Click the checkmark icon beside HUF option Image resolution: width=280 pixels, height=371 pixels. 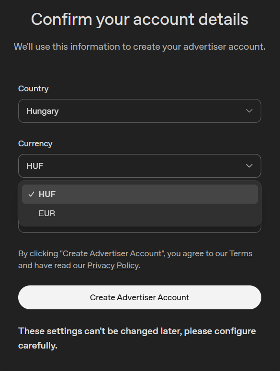point(31,194)
